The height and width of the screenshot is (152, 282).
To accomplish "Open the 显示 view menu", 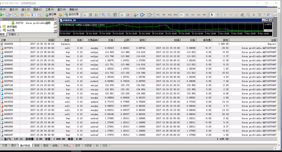I will 14,9.
